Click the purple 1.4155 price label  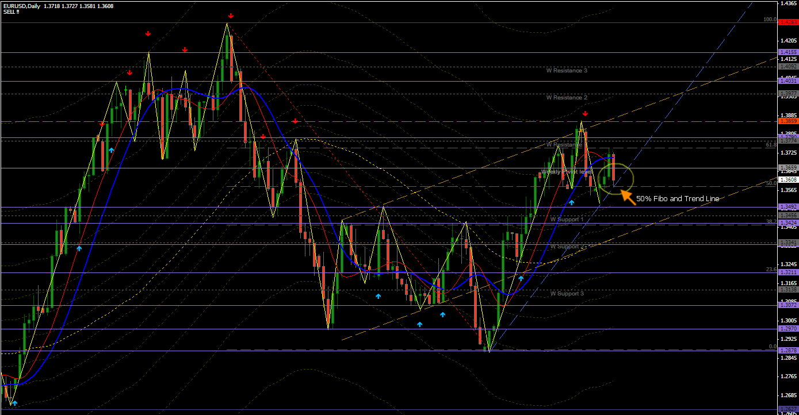pos(786,52)
